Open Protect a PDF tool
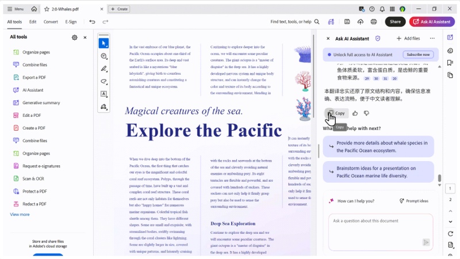This screenshot has height=259, width=460. click(30, 191)
